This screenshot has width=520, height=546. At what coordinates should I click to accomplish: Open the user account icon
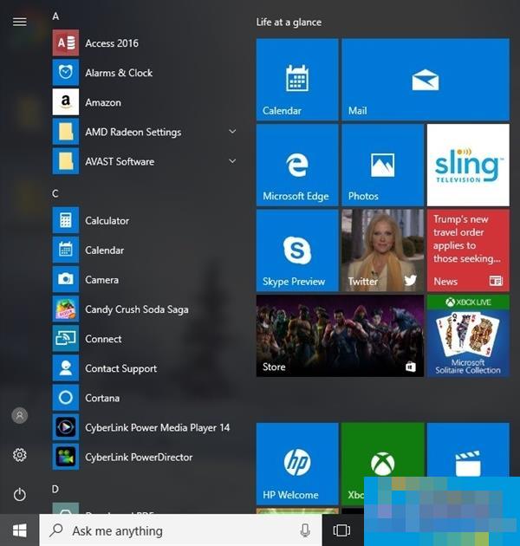[20, 415]
